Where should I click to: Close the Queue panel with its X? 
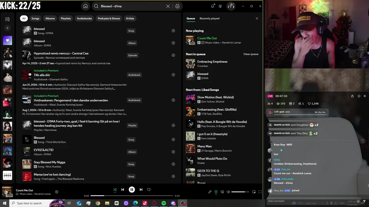[x=257, y=18]
